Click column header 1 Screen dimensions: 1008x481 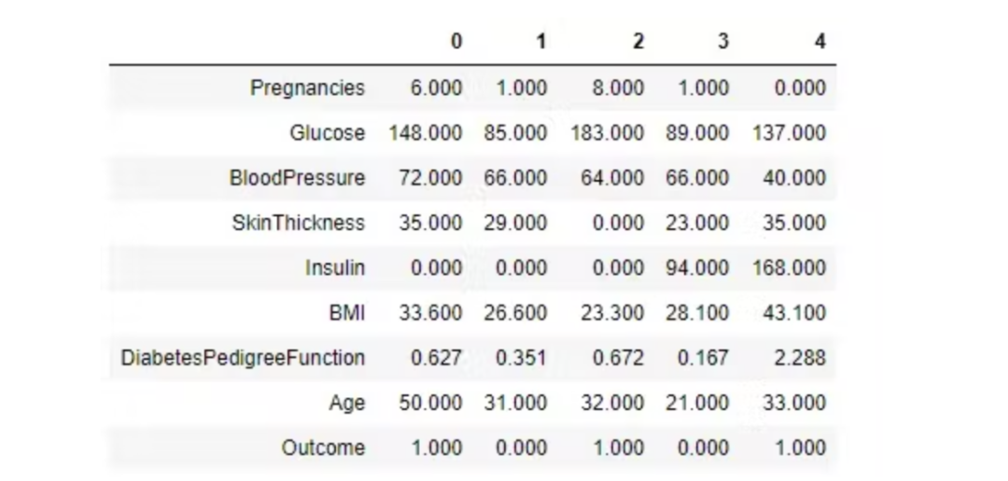(541, 42)
